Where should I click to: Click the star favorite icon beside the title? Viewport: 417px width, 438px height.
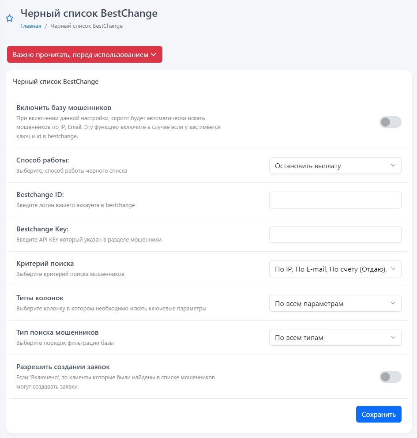click(9, 19)
